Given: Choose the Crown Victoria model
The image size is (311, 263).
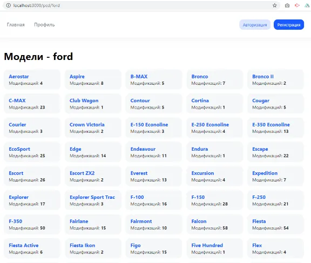Looking at the screenshot, I should 87,125.
